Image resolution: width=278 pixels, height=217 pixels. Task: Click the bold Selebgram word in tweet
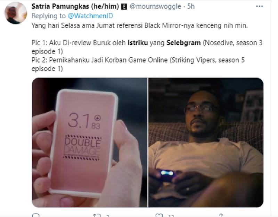tap(183, 43)
